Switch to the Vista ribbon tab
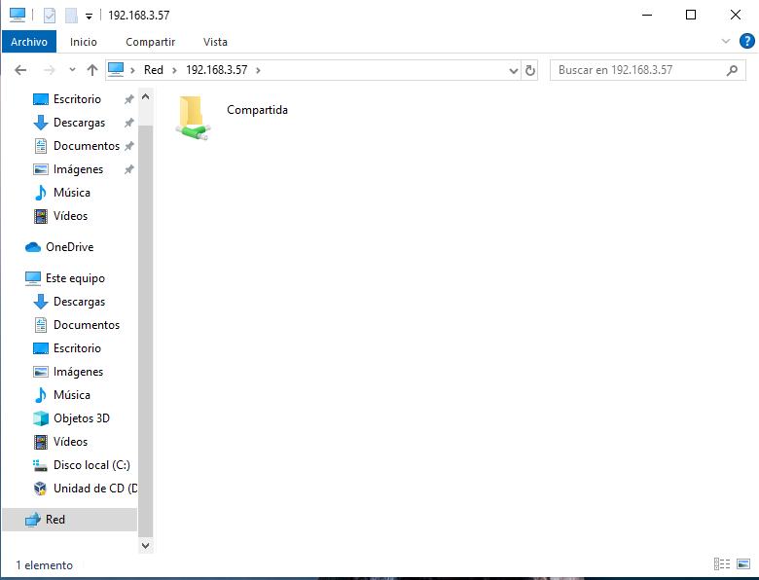Screen dimensions: 759x580 point(215,42)
